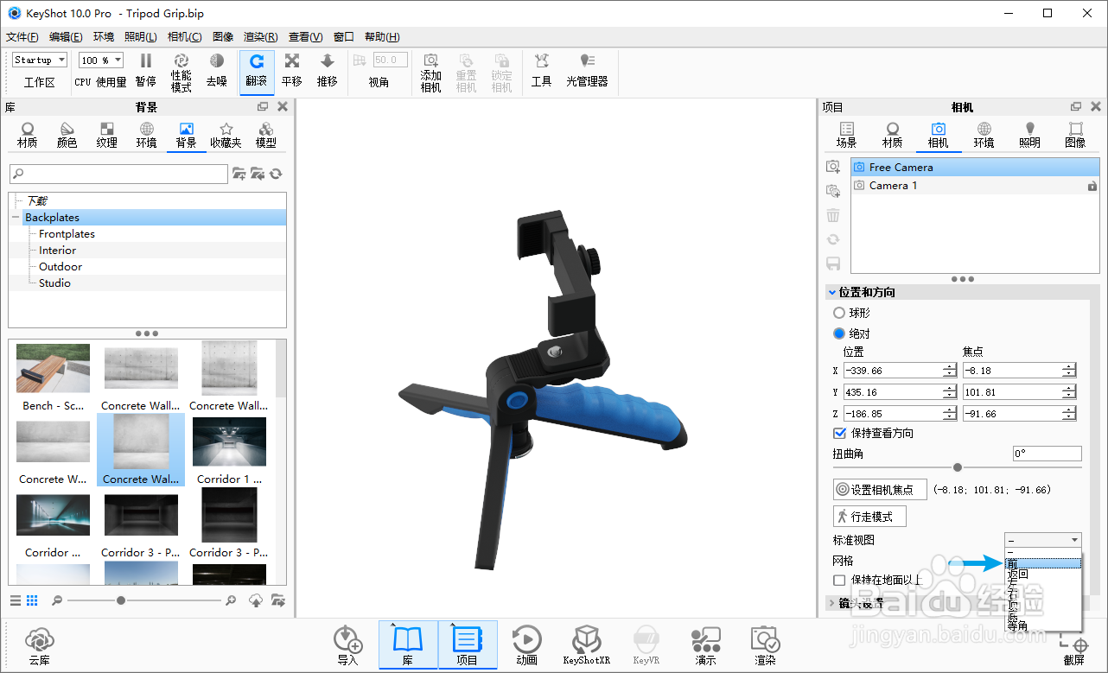Refresh the library with the refresh icon

click(276, 174)
